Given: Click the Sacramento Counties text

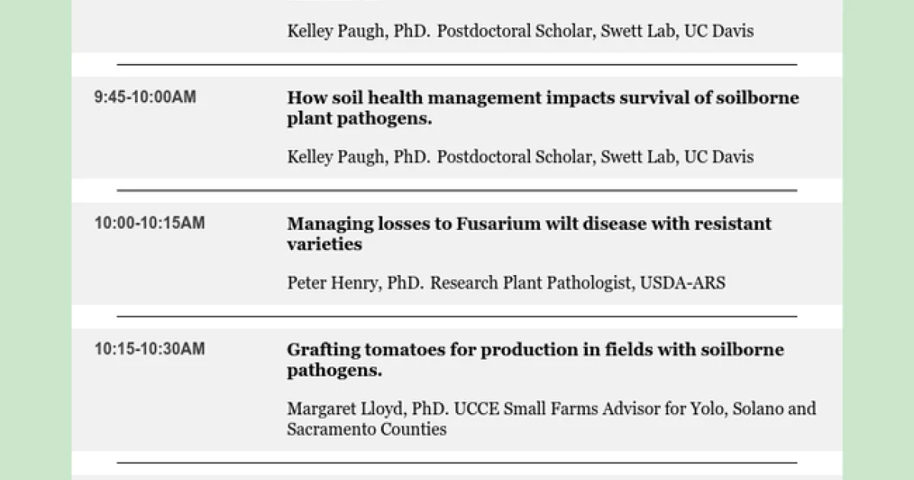Looking at the screenshot, I should (x=366, y=429).
